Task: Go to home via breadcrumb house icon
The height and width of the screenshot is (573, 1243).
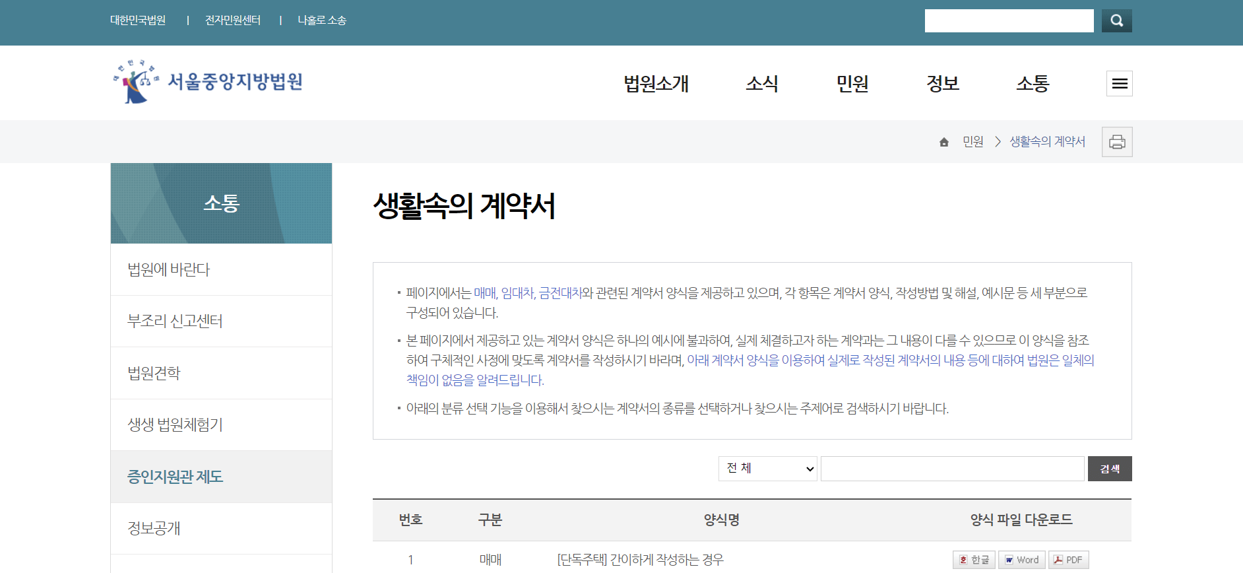Action: coord(944,142)
